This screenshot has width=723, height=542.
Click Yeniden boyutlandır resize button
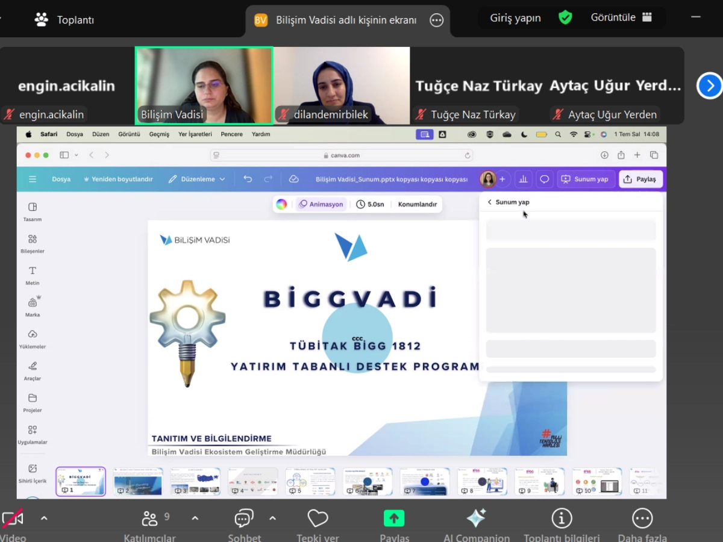tap(117, 179)
